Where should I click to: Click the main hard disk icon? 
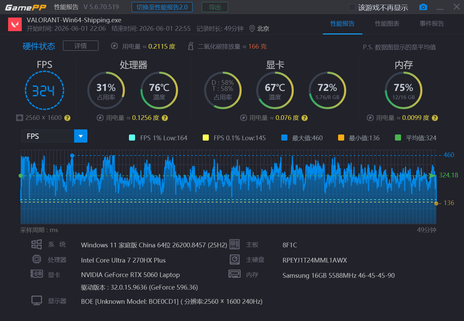[x=235, y=260]
